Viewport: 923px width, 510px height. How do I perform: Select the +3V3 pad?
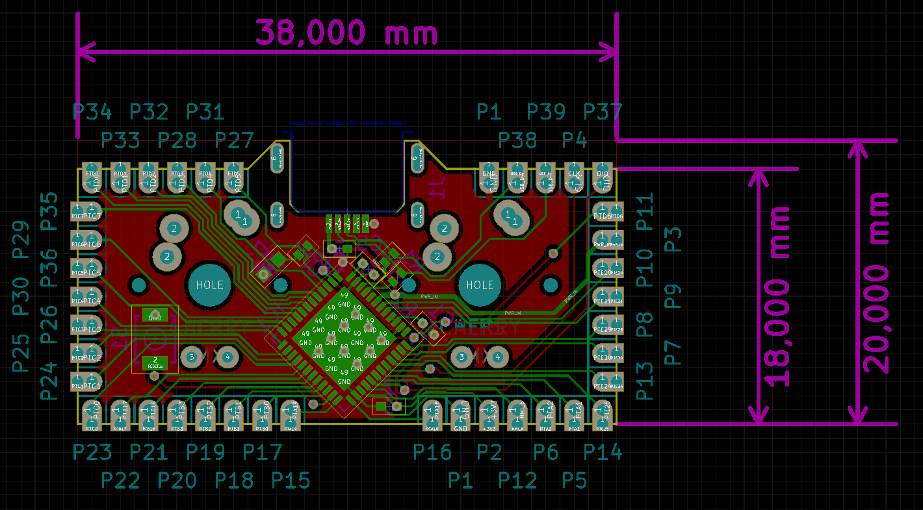pos(489,414)
